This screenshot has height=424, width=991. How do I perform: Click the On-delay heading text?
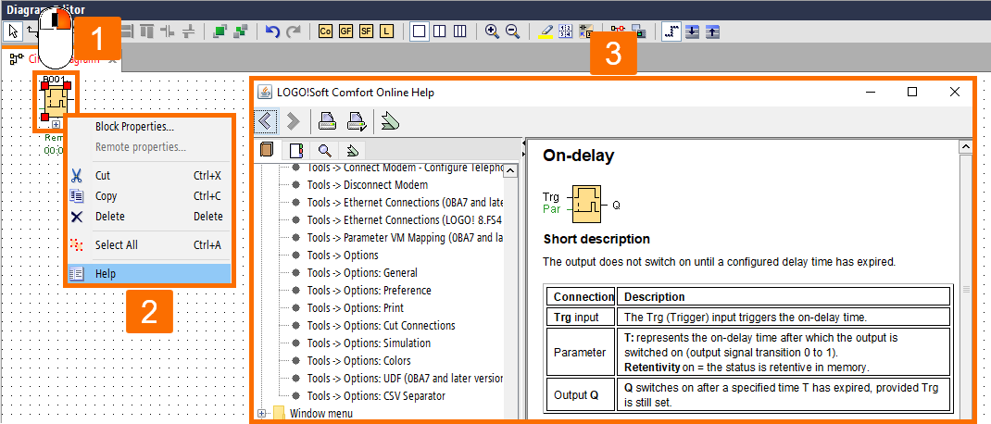click(578, 156)
